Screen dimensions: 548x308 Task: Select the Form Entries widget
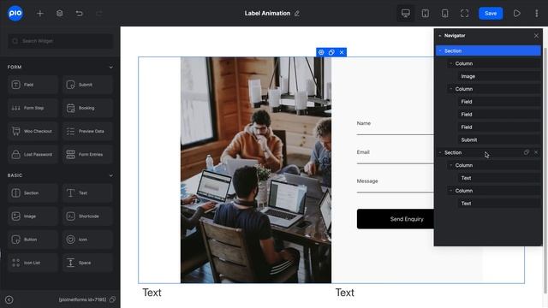(x=87, y=154)
